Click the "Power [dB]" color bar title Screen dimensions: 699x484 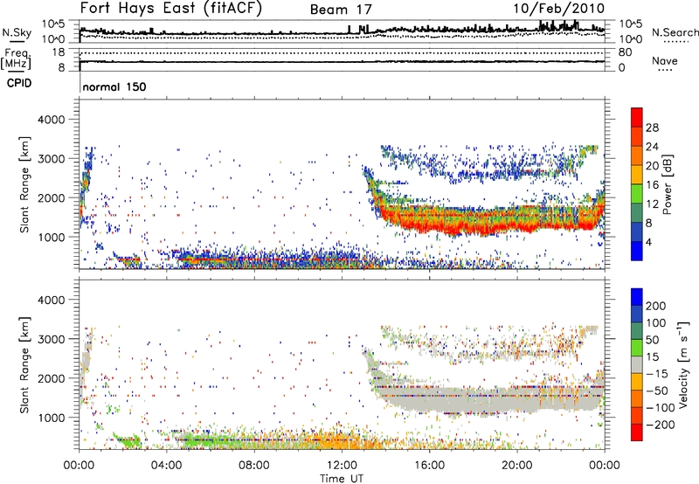(667, 184)
